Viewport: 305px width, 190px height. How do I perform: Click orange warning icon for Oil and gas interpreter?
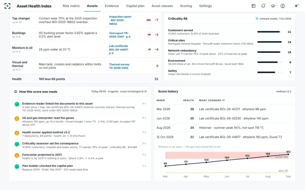click(x=17, y=119)
